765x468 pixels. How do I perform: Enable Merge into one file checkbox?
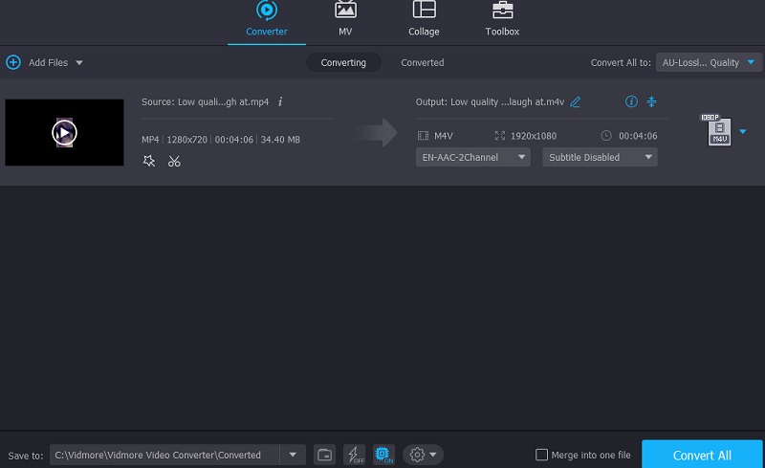[542, 455]
